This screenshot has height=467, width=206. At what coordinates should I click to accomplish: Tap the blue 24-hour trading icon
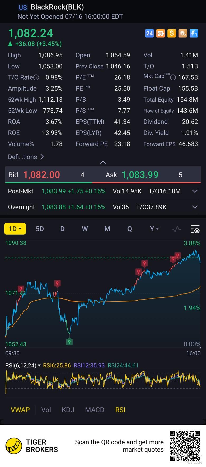click(x=149, y=33)
